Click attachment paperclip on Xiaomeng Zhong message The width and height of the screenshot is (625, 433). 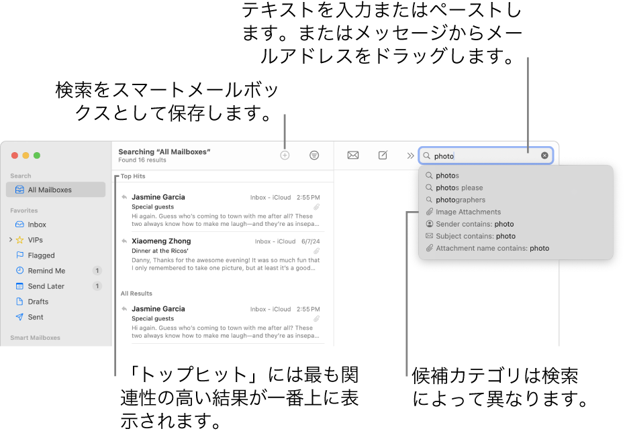(x=316, y=251)
